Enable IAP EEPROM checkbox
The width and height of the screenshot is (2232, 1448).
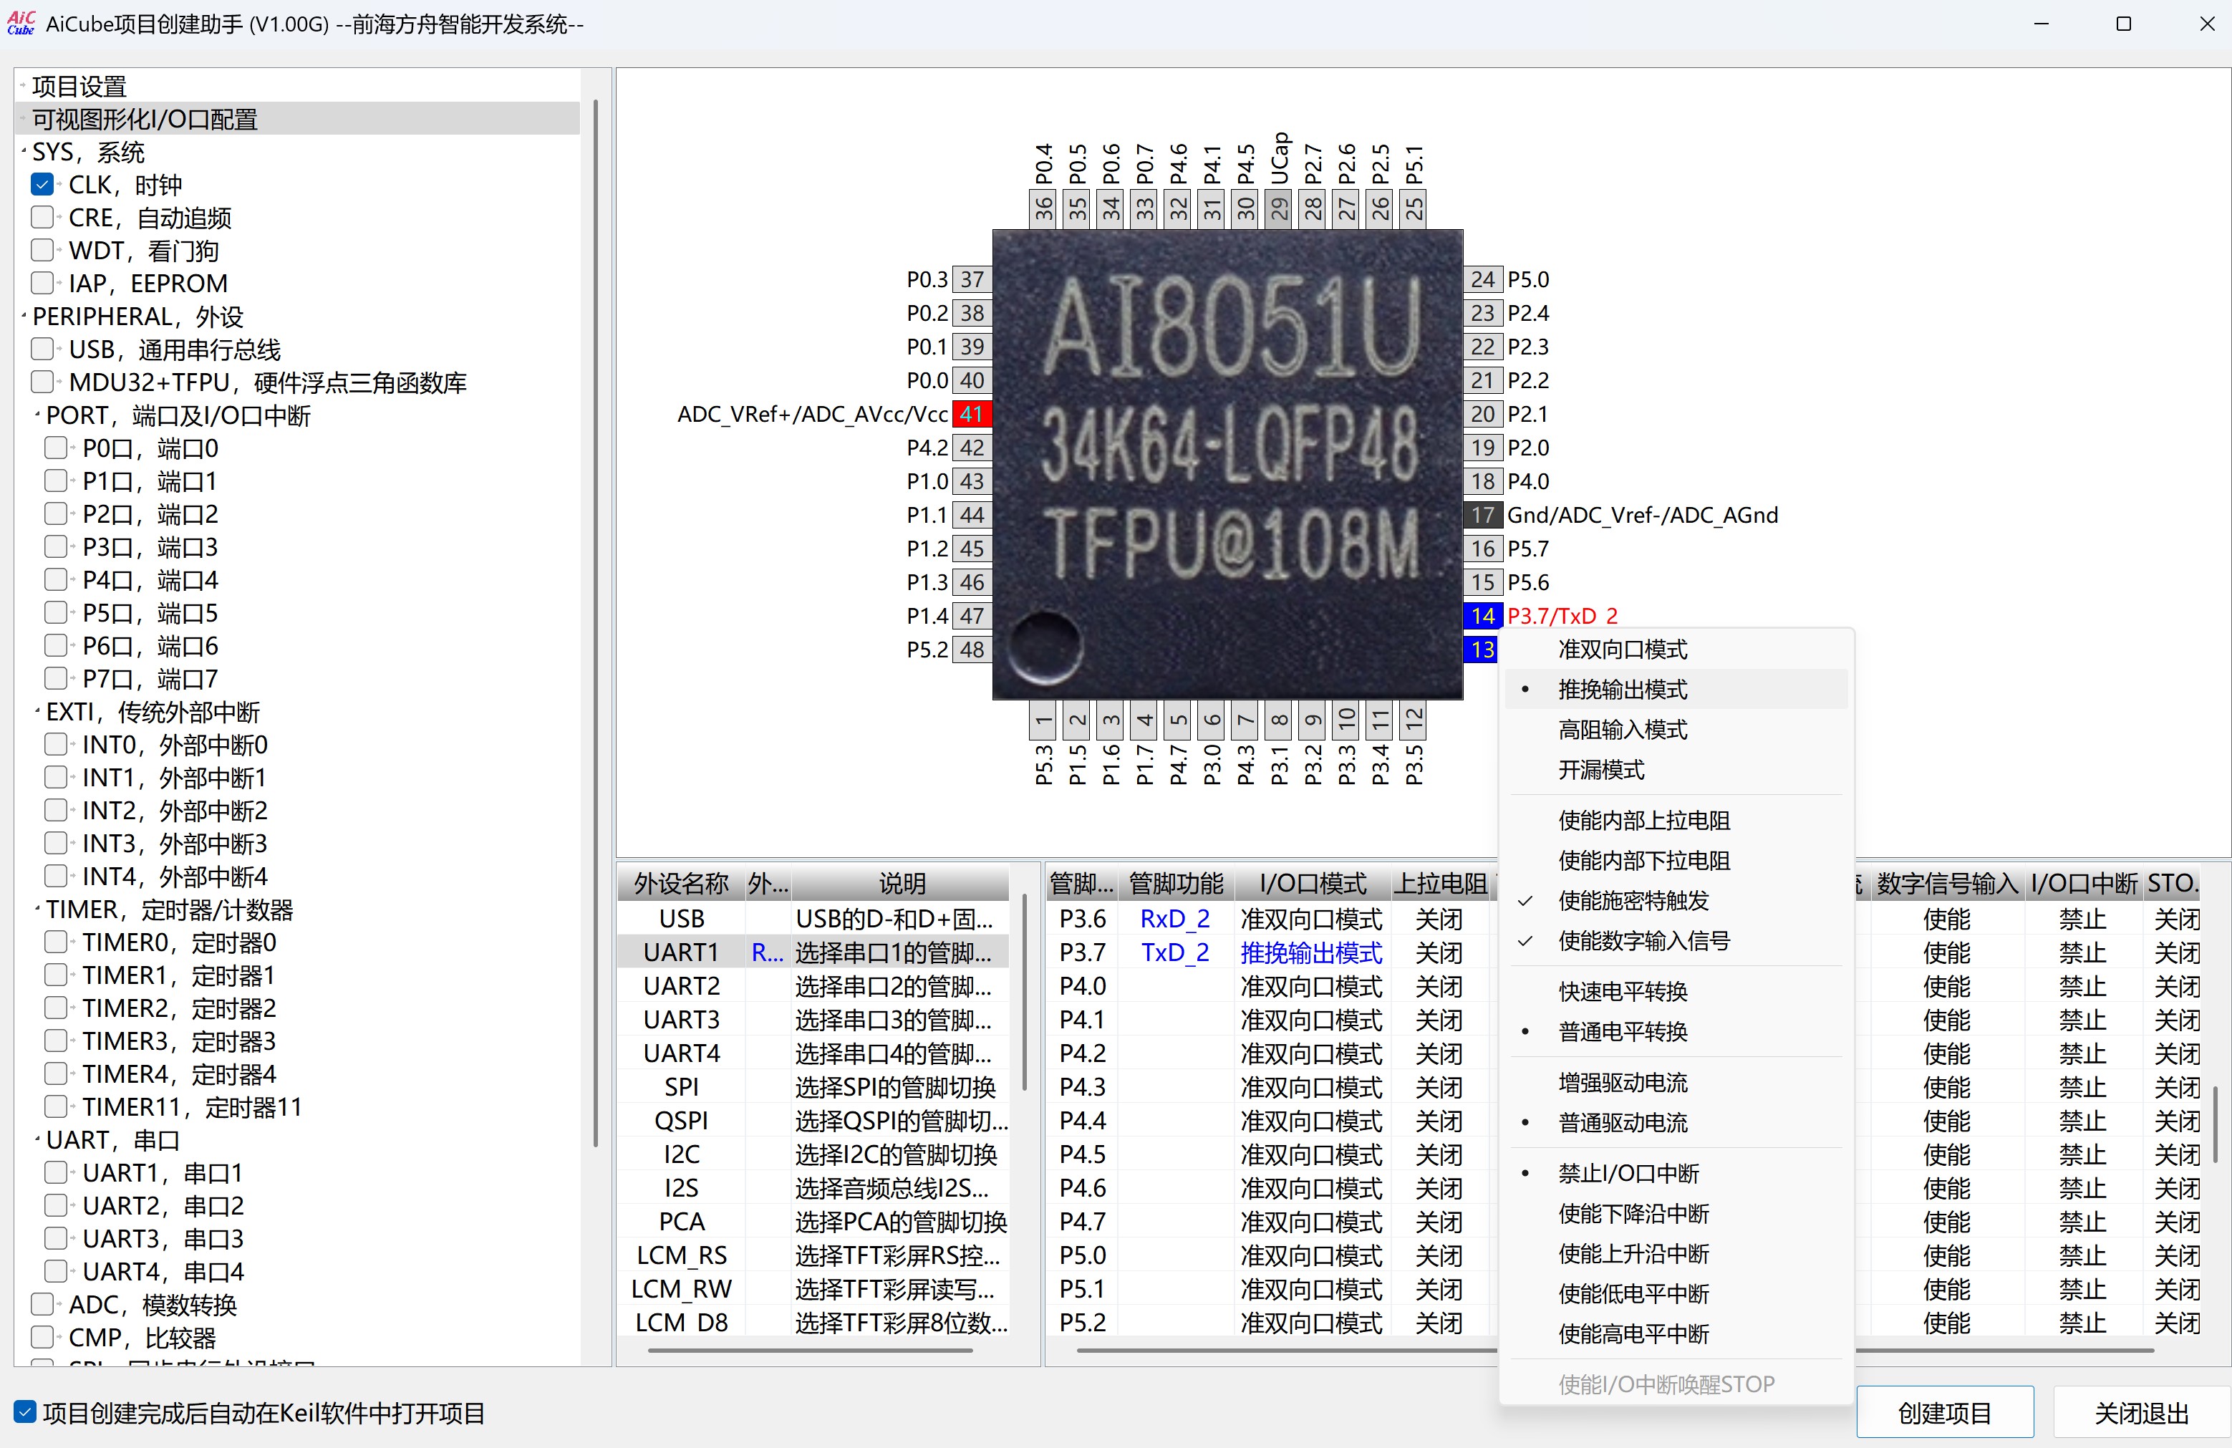pos(42,283)
